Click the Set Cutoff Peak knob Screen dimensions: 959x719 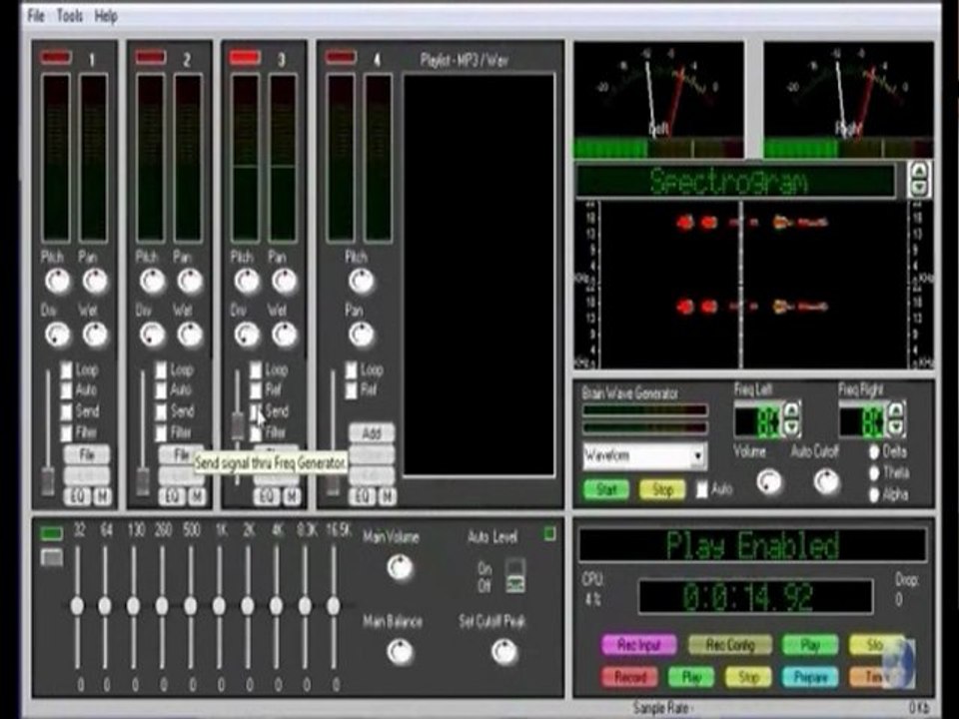pyautogui.click(x=504, y=652)
